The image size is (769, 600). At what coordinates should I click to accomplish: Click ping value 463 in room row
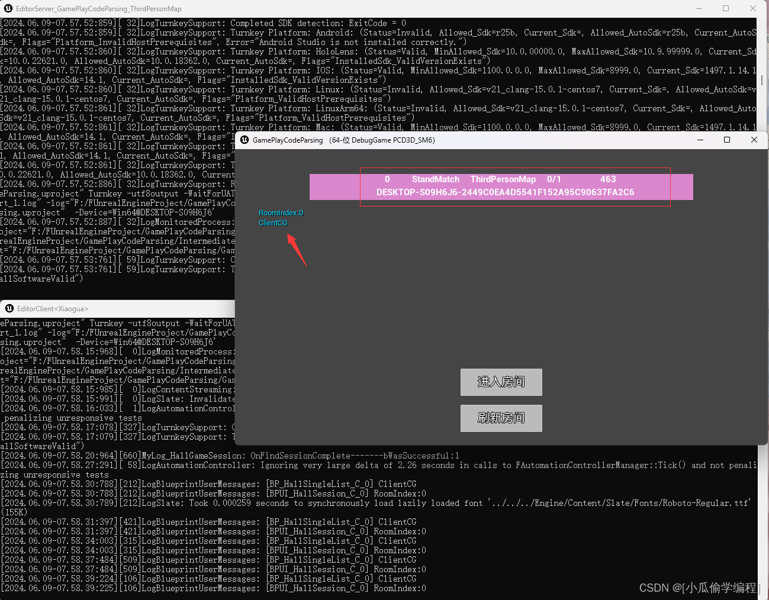pos(608,179)
